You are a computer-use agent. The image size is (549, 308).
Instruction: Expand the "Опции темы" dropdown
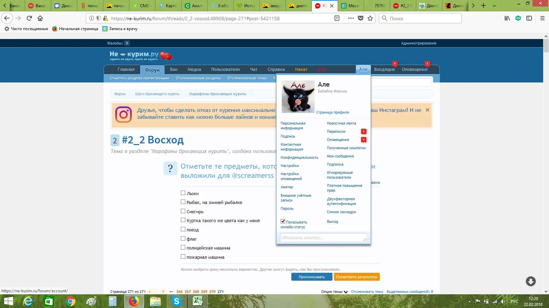click(335, 292)
